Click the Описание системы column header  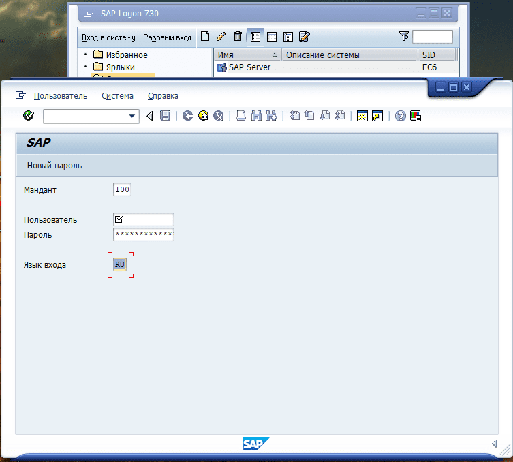(349, 55)
